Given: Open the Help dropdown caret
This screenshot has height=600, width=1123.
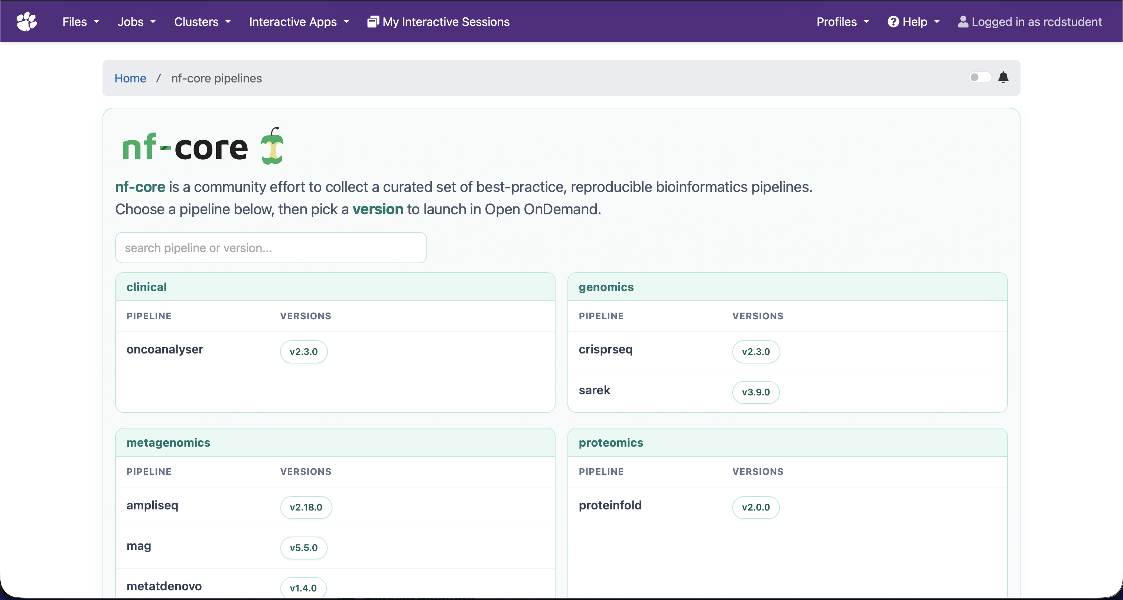Looking at the screenshot, I should point(937,22).
